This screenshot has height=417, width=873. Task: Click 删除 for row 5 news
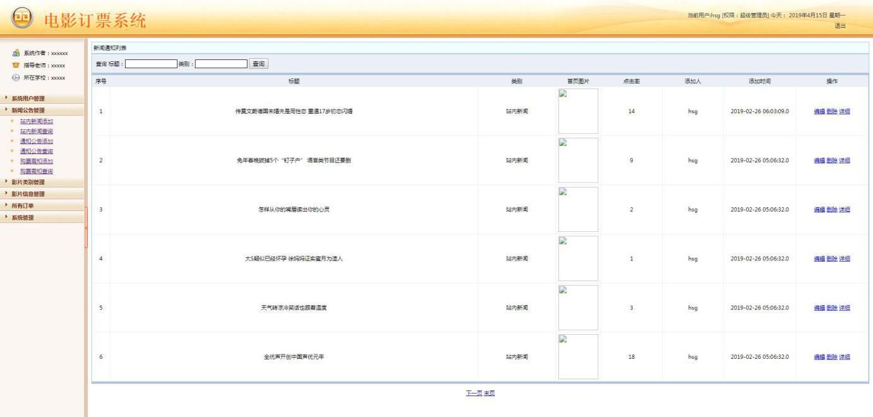click(x=831, y=308)
